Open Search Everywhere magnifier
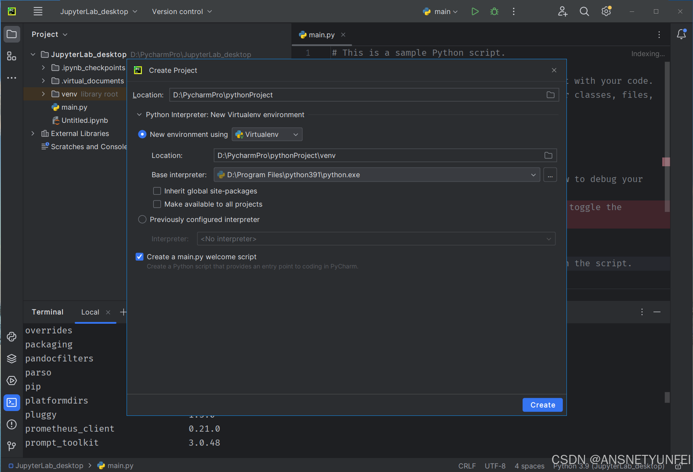 tap(584, 11)
